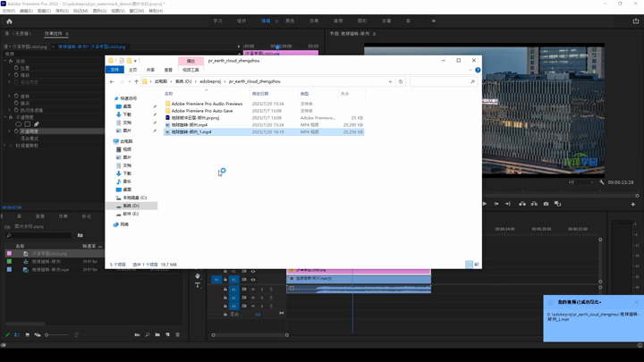Click the pink label swatch of LOGO.png
Image resolution: width=644 pixels, height=362 pixels.
pos(9,254)
